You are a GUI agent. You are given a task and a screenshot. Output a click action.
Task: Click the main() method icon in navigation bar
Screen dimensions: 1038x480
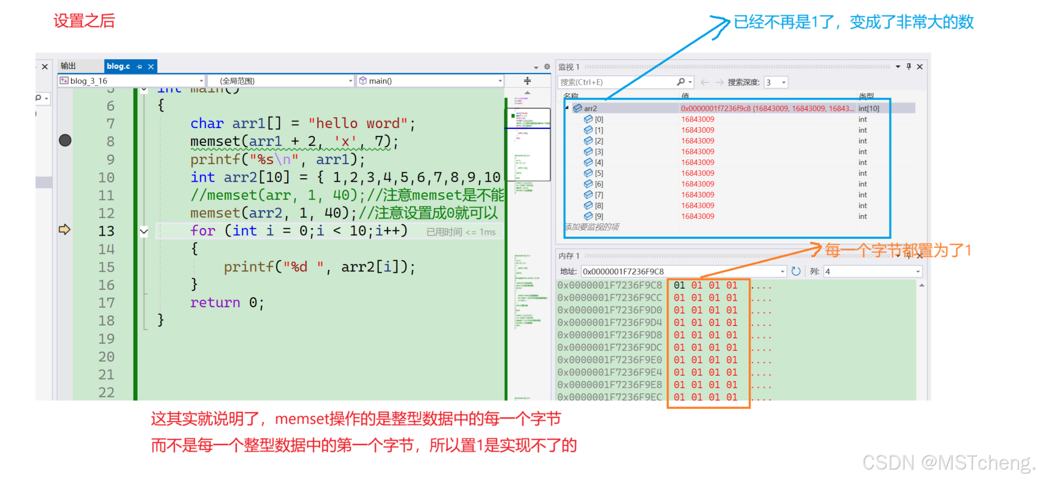[363, 81]
